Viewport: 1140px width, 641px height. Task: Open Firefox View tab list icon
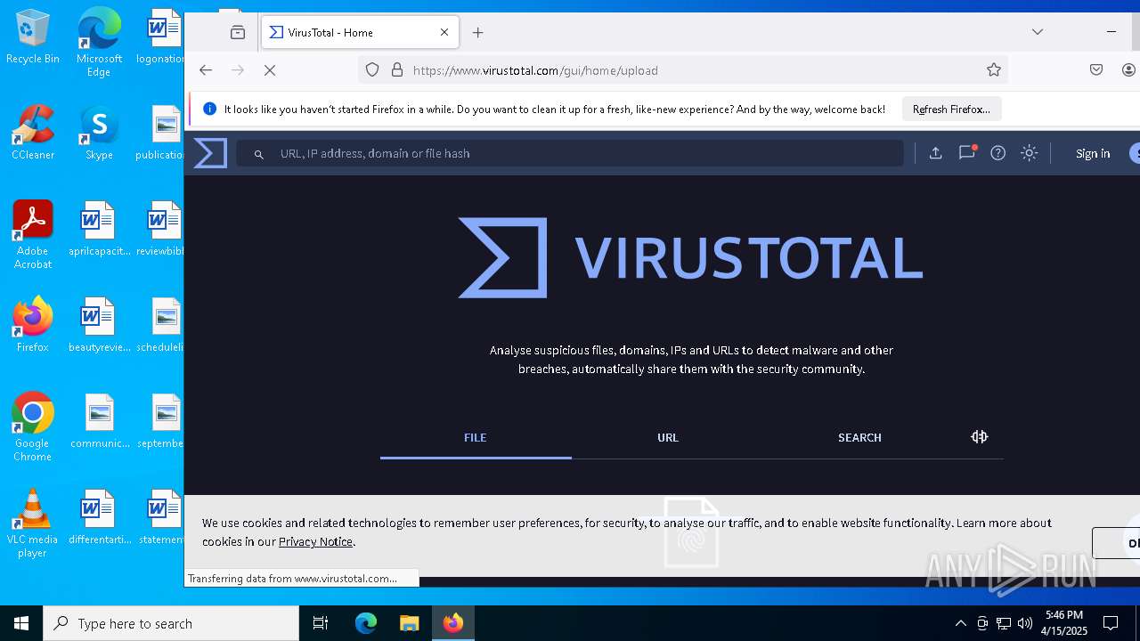238,32
